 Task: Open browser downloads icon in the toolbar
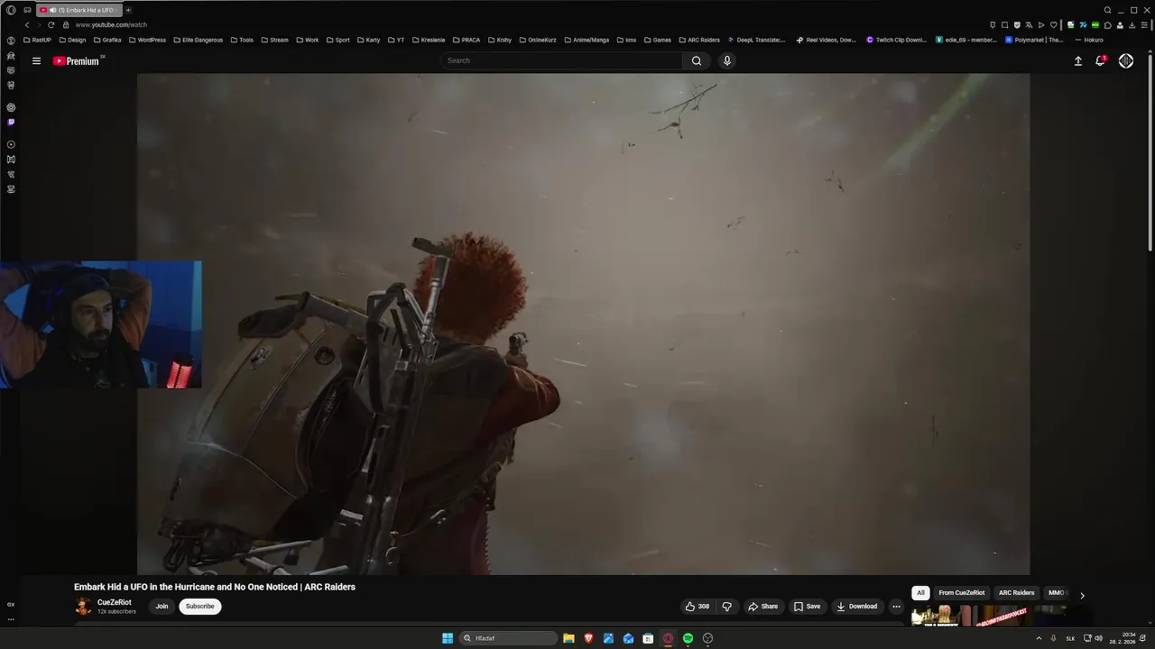(1132, 25)
